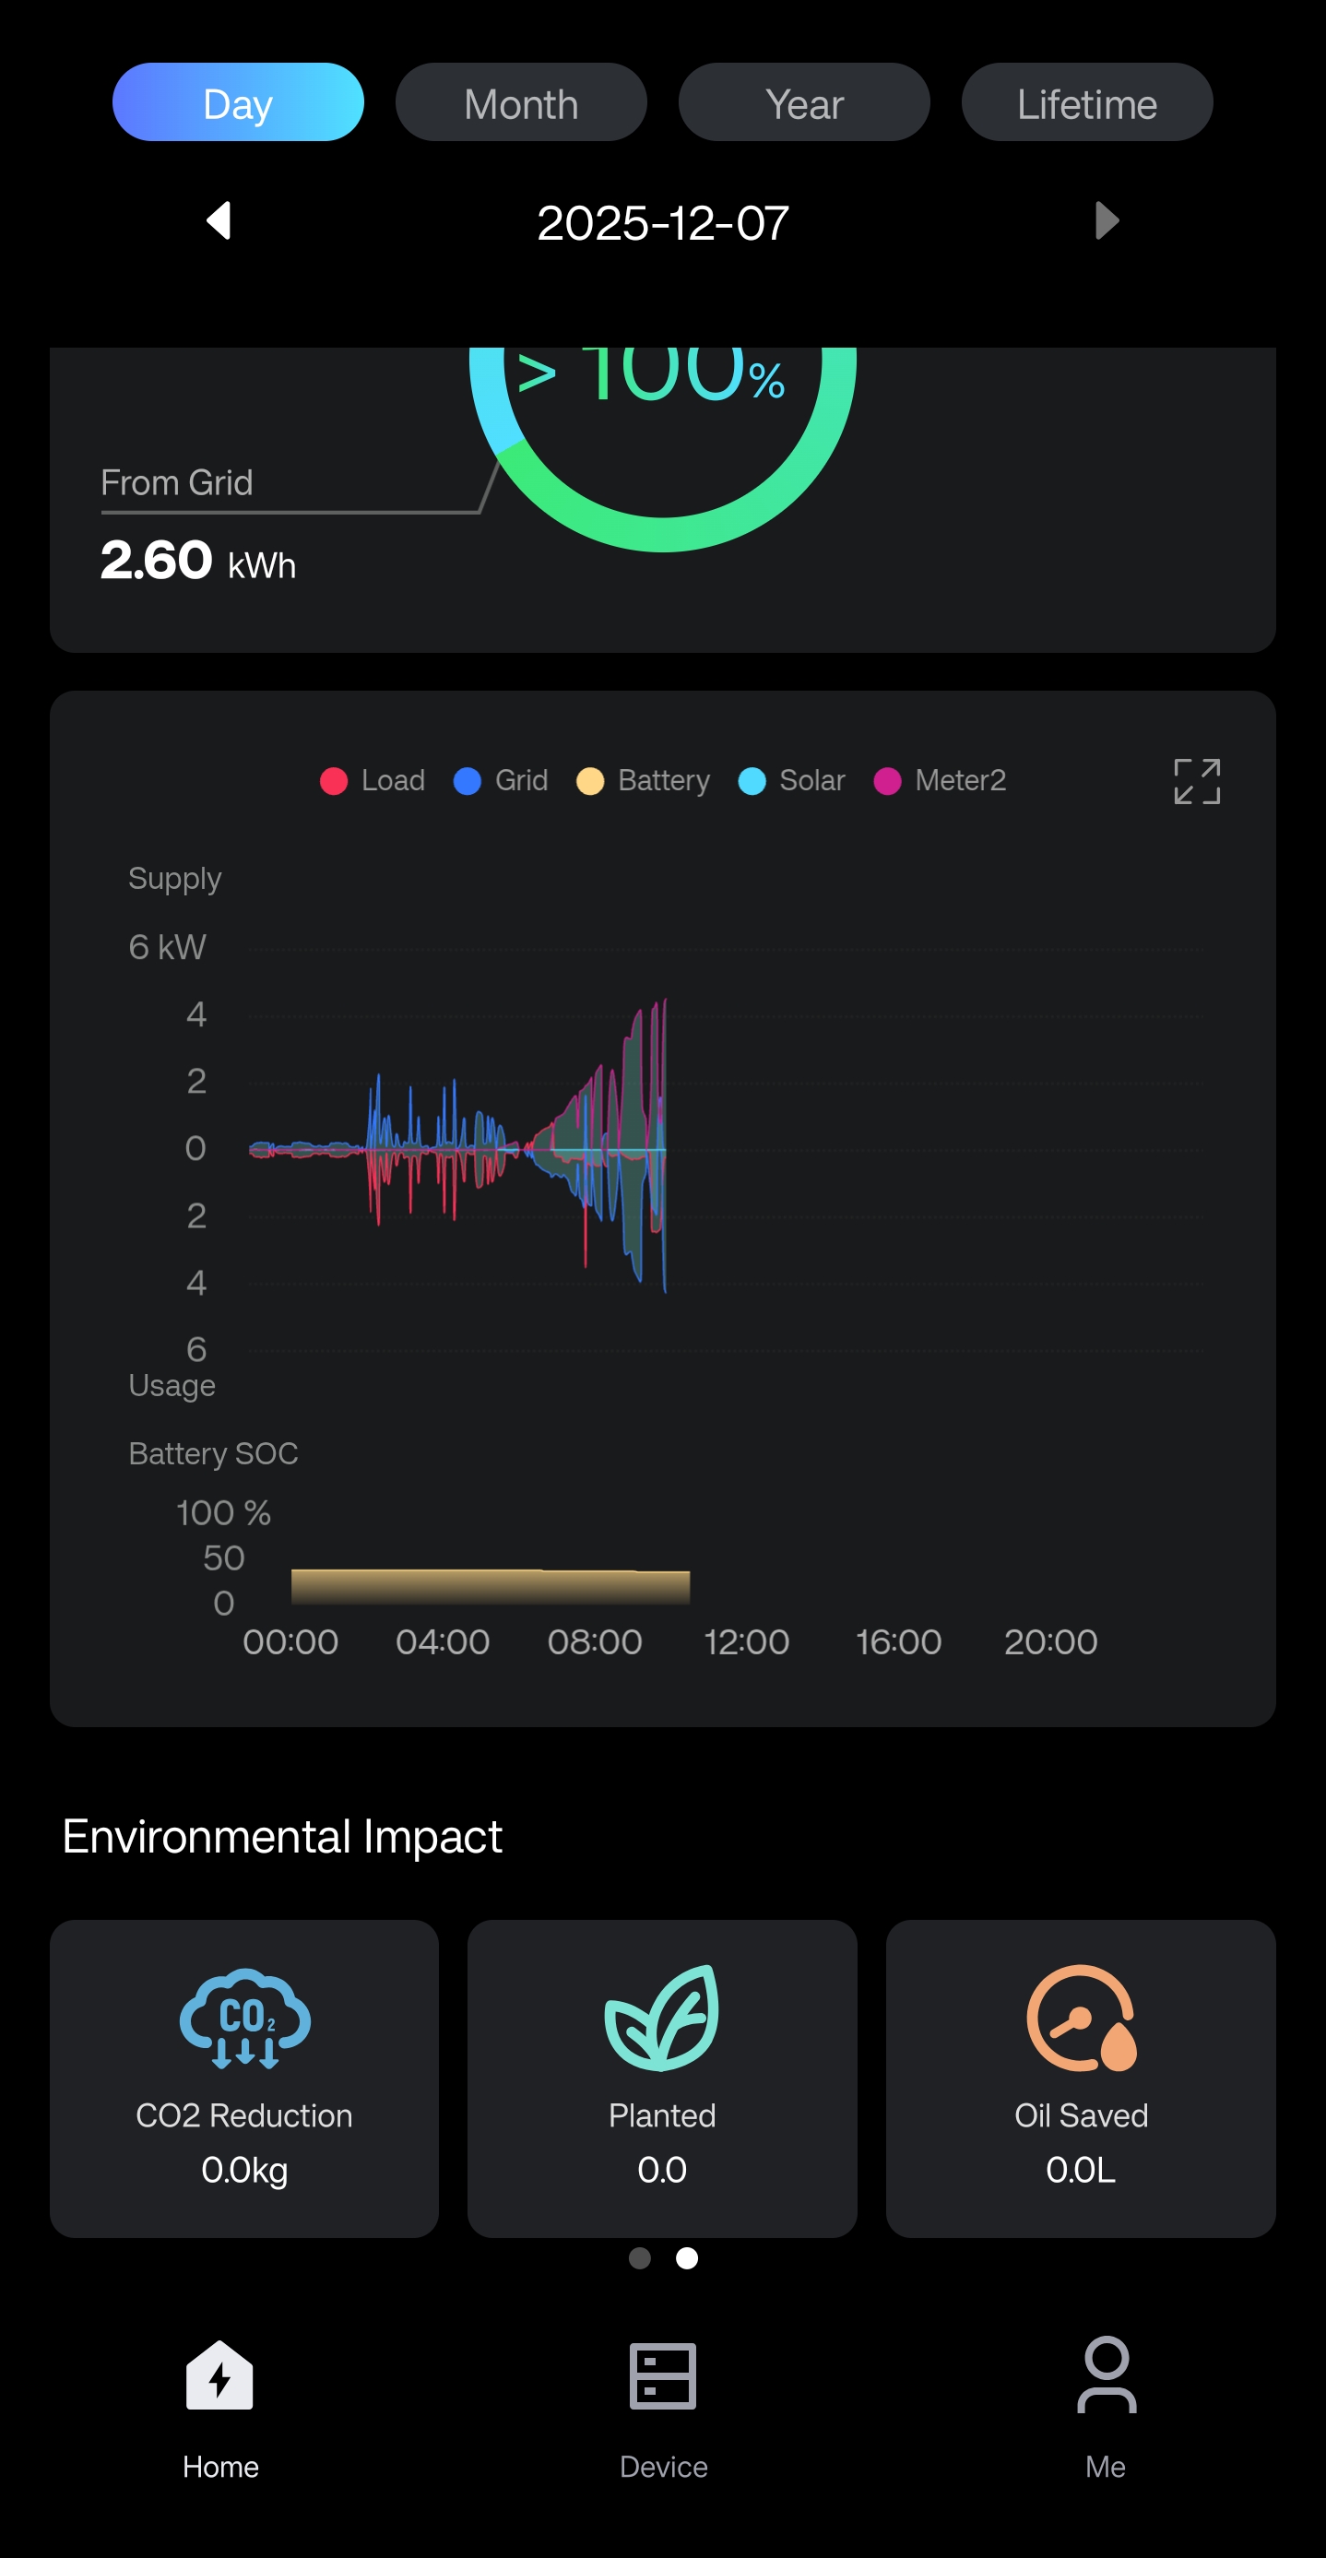This screenshot has width=1326, height=2558.
Task: Switch to first Environmental Impact page dot
Action: [640, 2258]
